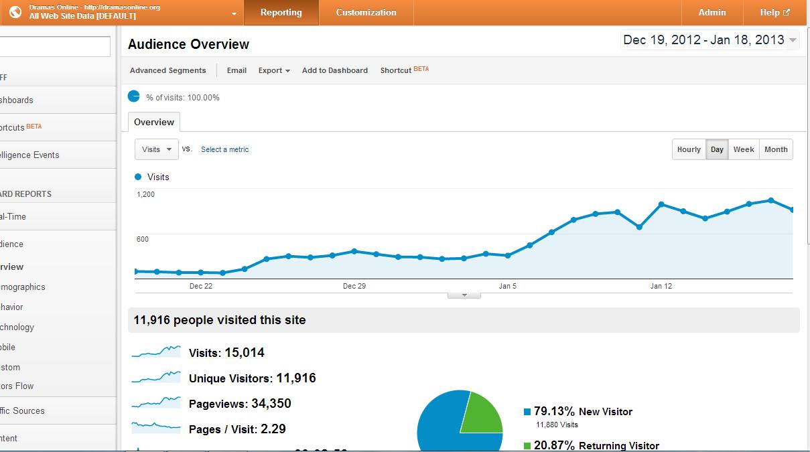810x452 pixels.
Task: Open Advanced Segments
Action: tap(168, 70)
